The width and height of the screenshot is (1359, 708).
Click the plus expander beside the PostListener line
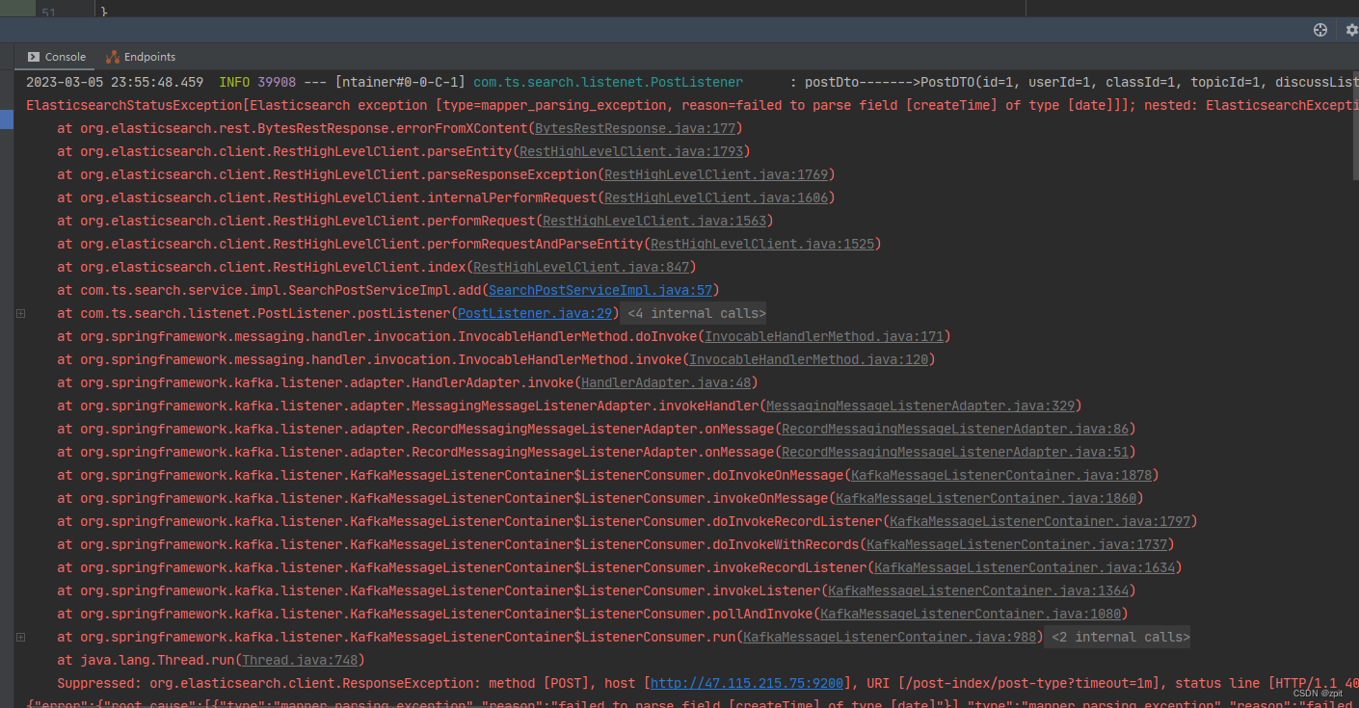(x=20, y=313)
